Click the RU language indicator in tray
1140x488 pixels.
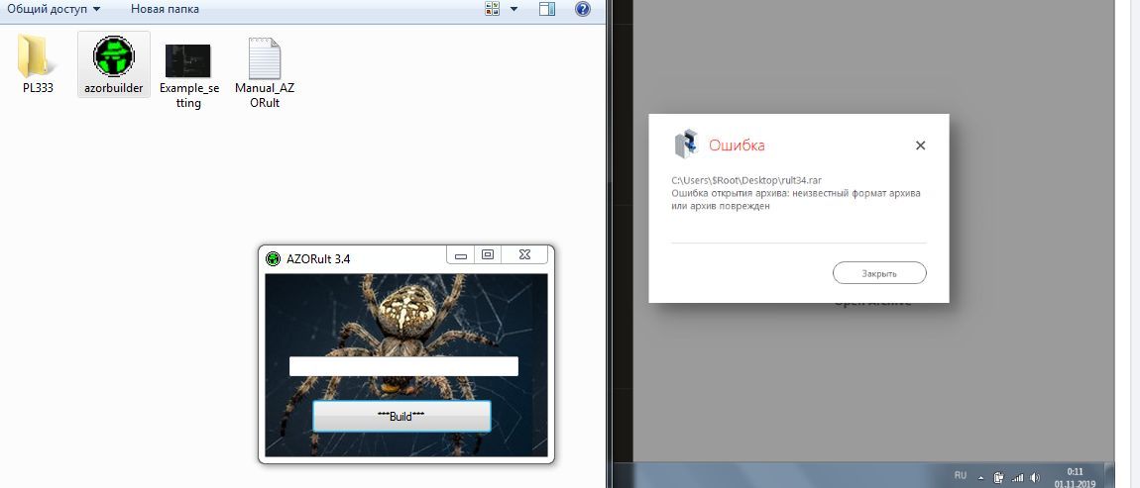pyautogui.click(x=961, y=476)
